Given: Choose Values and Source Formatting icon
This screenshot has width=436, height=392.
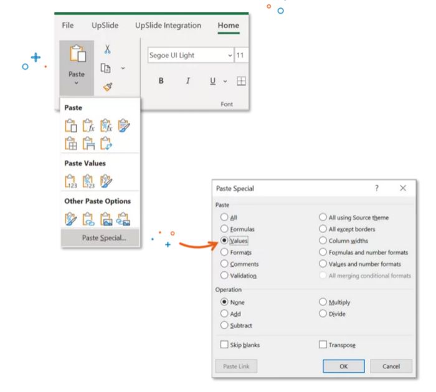Looking at the screenshot, I should pyautogui.click(x=107, y=181).
